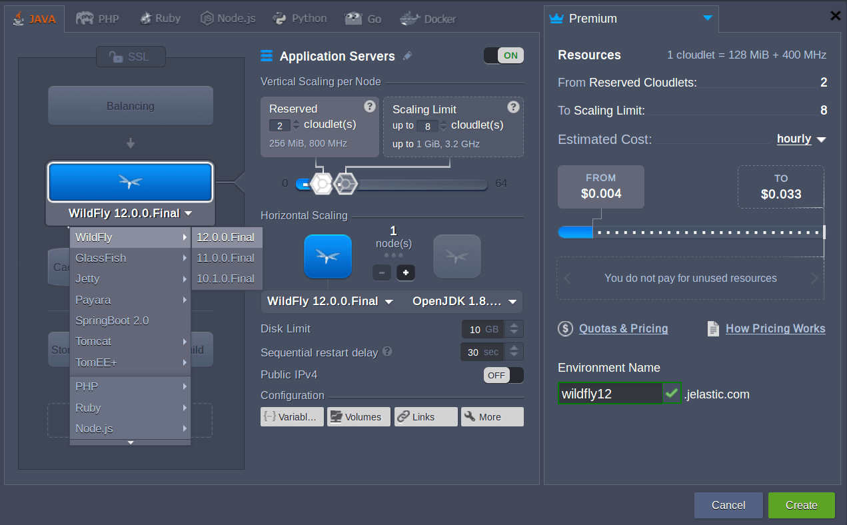847x525 pixels.
Task: Open the Node.js entry in the server menu
Action: (131, 428)
